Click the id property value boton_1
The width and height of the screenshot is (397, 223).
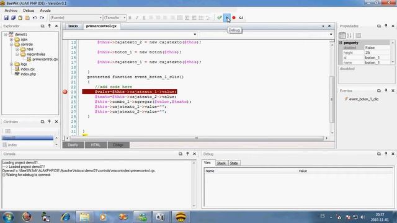click(x=377, y=58)
